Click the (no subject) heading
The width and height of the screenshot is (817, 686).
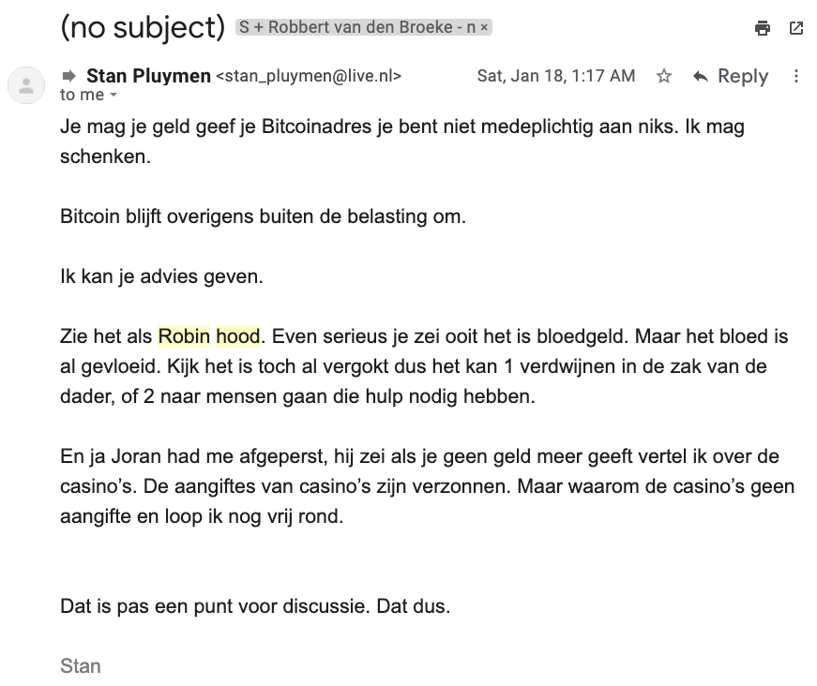pyautogui.click(x=143, y=28)
